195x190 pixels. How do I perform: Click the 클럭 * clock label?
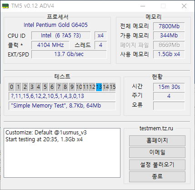point(15,45)
